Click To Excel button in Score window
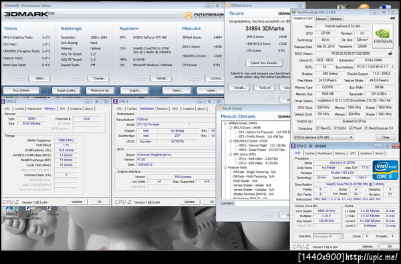Viewport: 401px width, 264px height. tap(265, 88)
